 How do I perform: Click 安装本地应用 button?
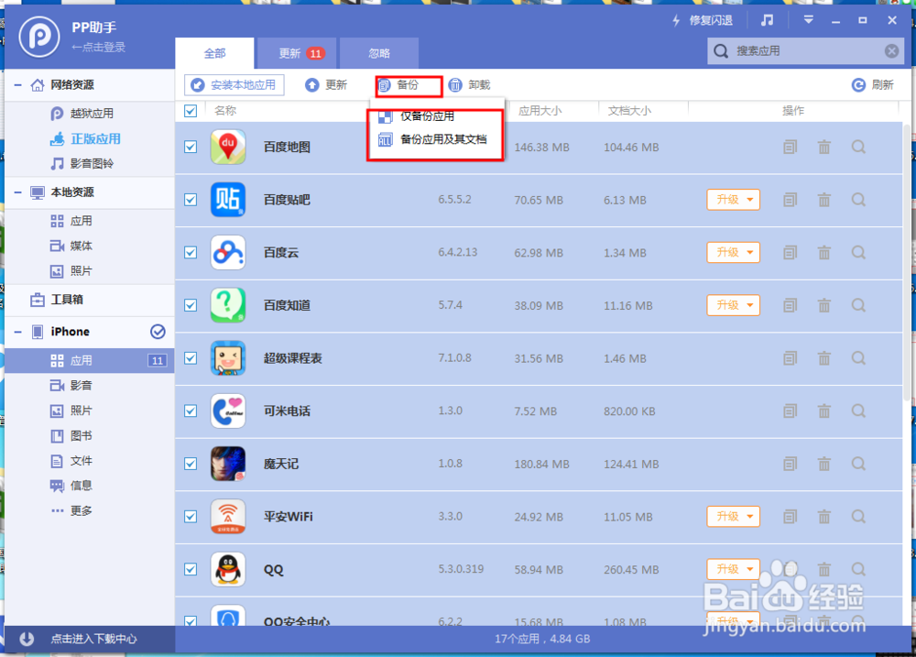point(234,84)
